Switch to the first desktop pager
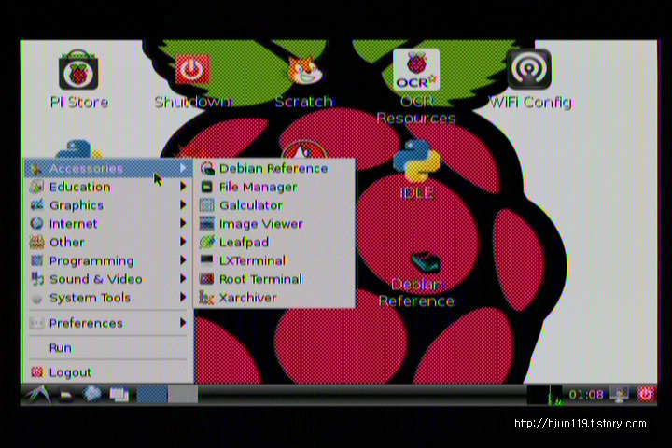The image size is (672, 448). pyautogui.click(x=152, y=394)
